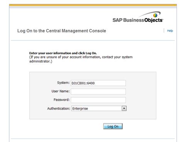Image resolution: width=183 pixels, height=142 pixels.
Task: Select the User Name input field
Action: [98, 91]
